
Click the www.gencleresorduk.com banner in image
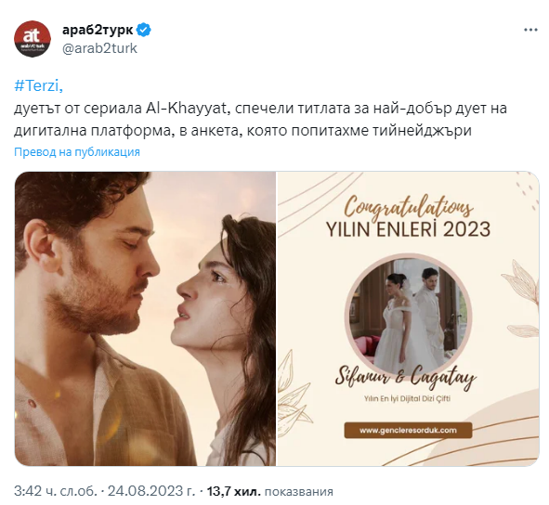point(408,431)
